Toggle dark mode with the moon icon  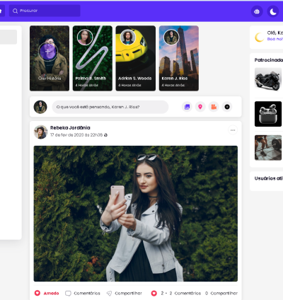(273, 11)
